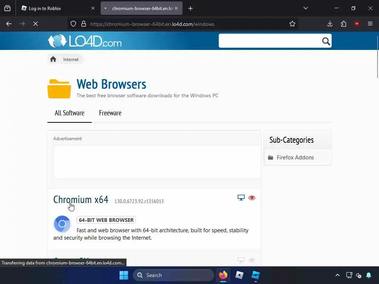Open a new browser tab
379x284 pixels.
pyautogui.click(x=191, y=9)
